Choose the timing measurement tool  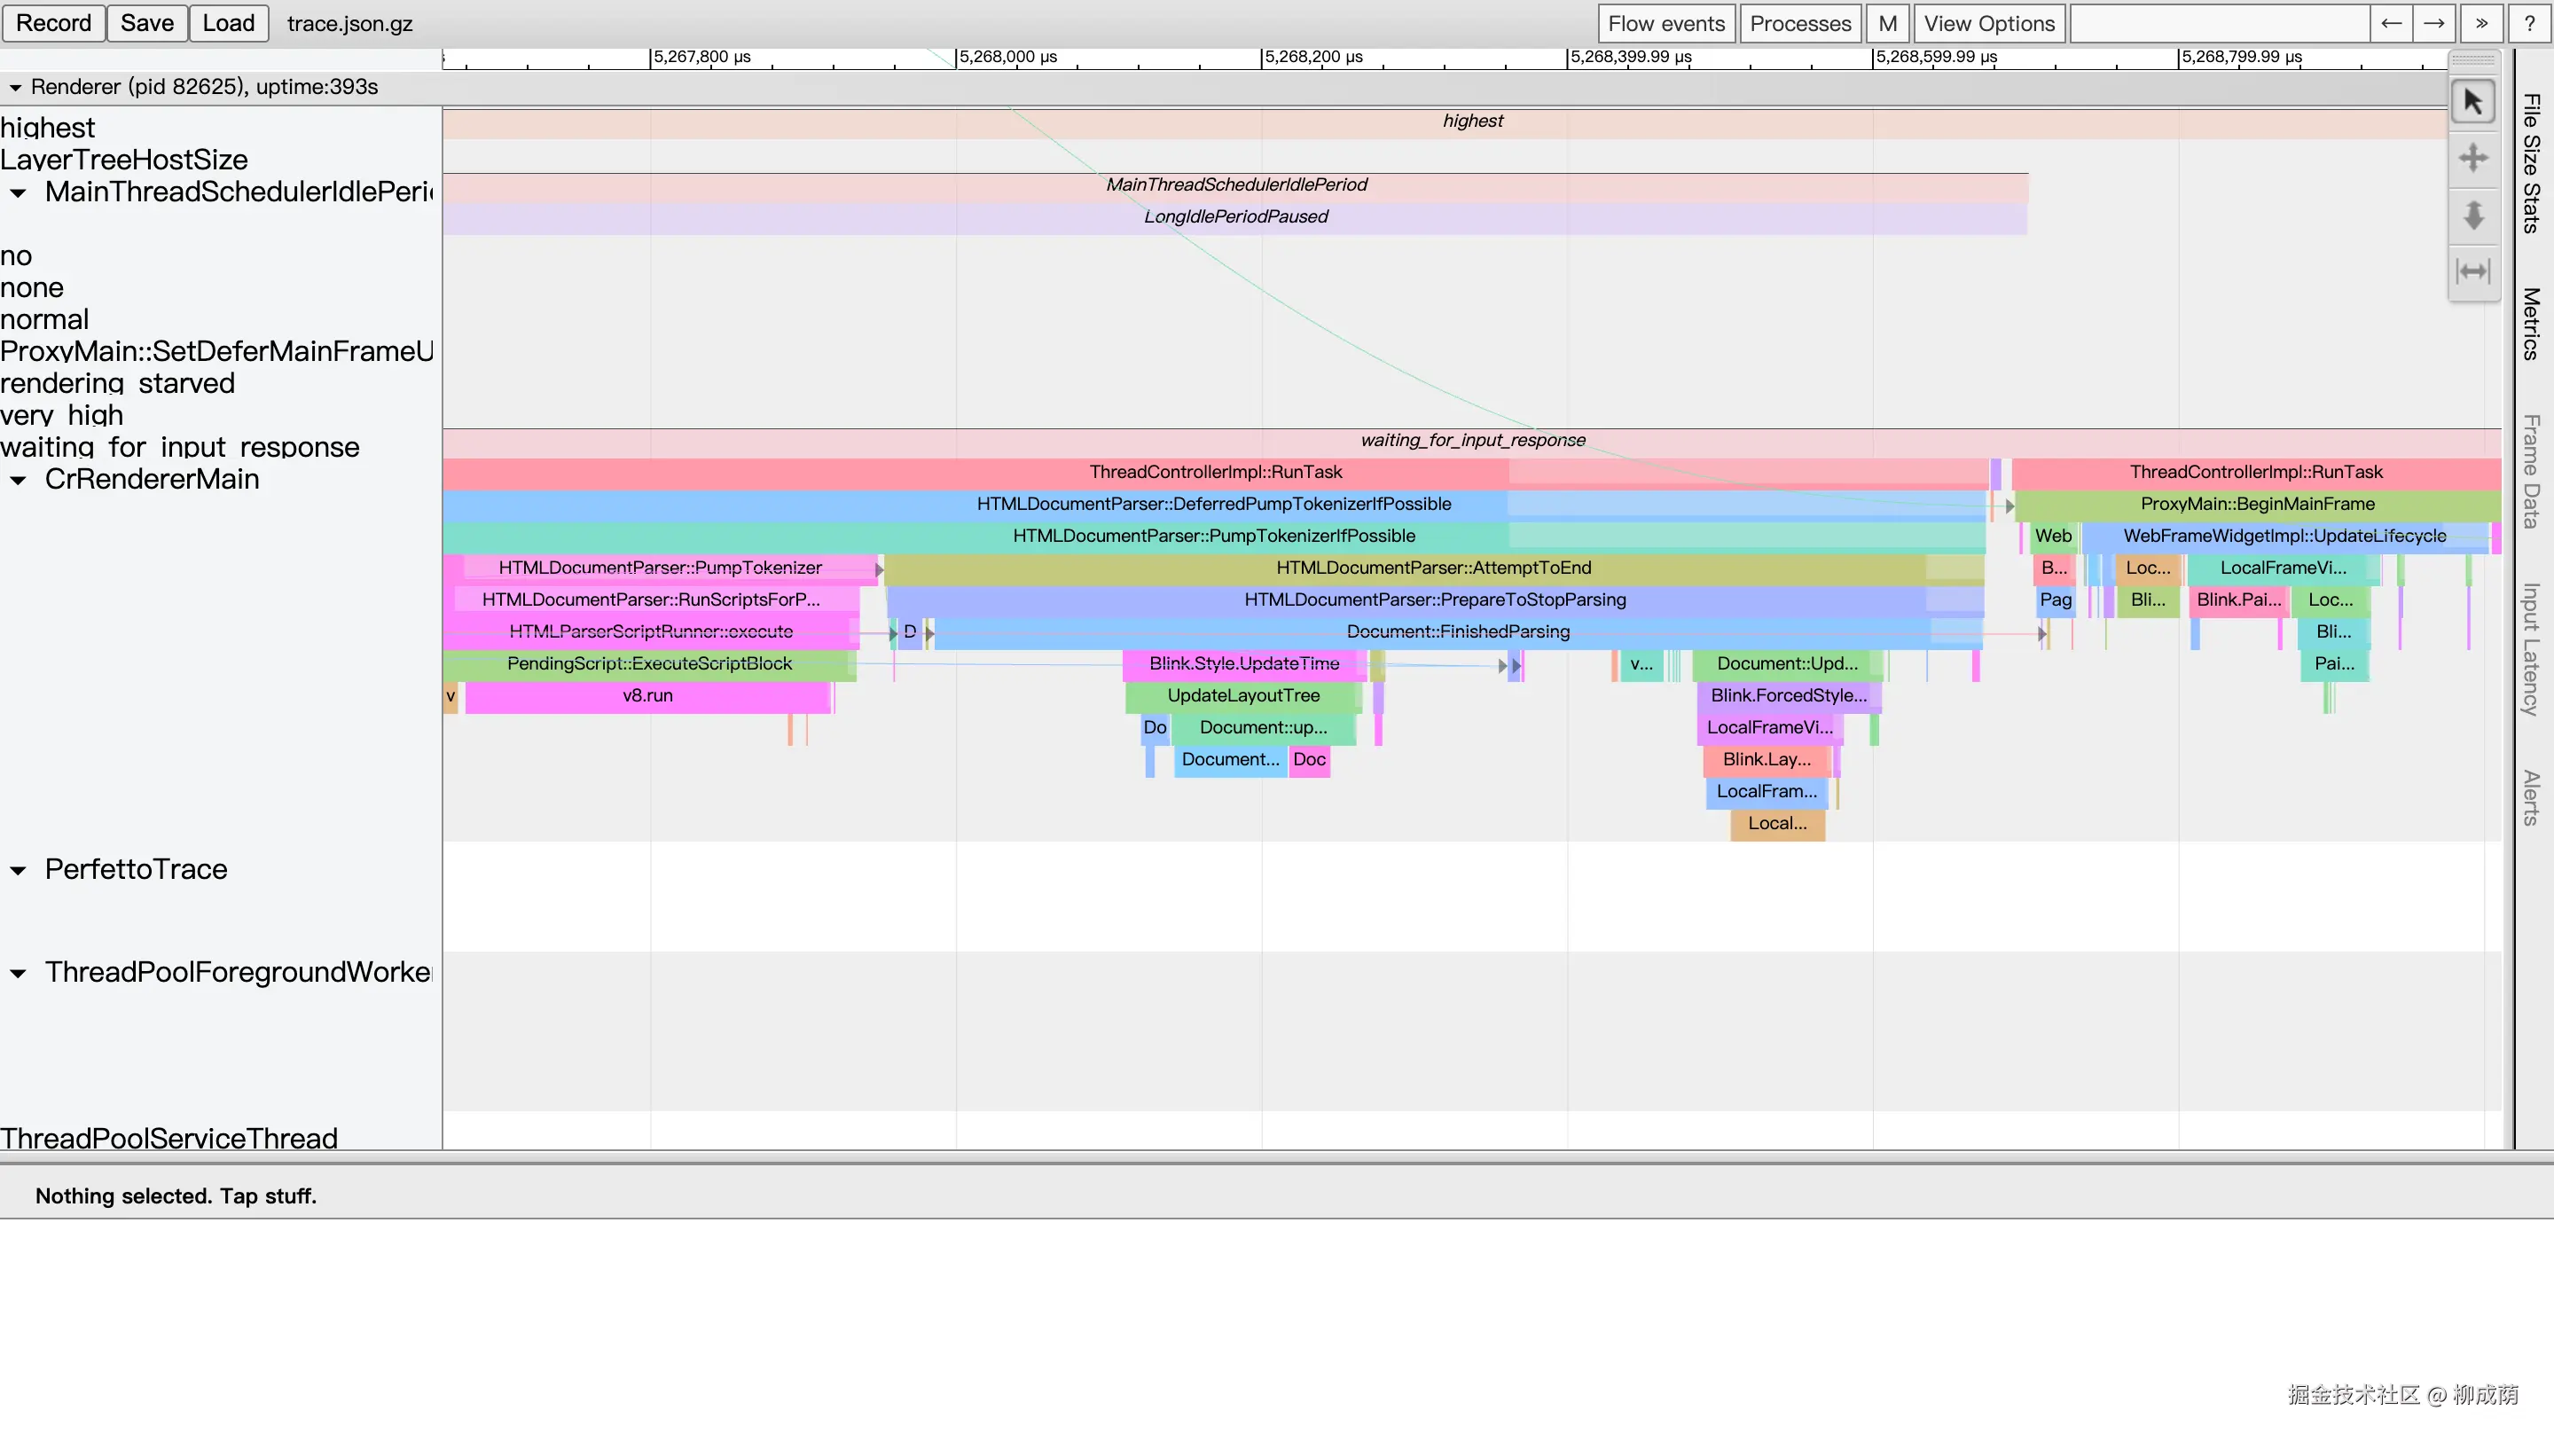[x=2472, y=270]
